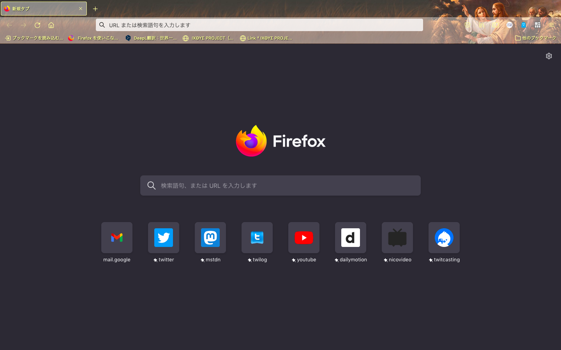The width and height of the screenshot is (561, 350).
Task: Reload the current page
Action: [x=37, y=25]
